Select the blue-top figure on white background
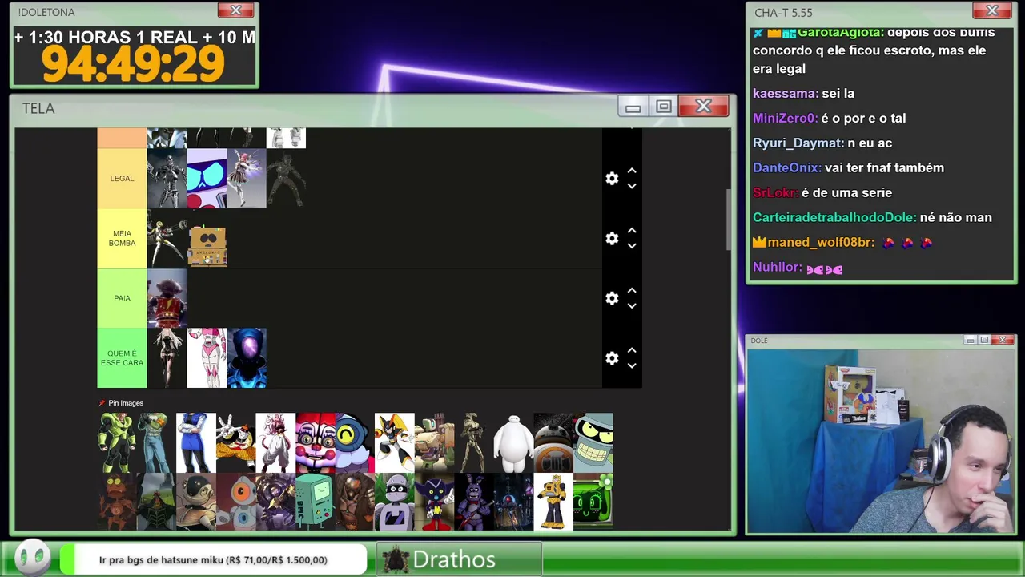1025x577 pixels. click(x=196, y=442)
